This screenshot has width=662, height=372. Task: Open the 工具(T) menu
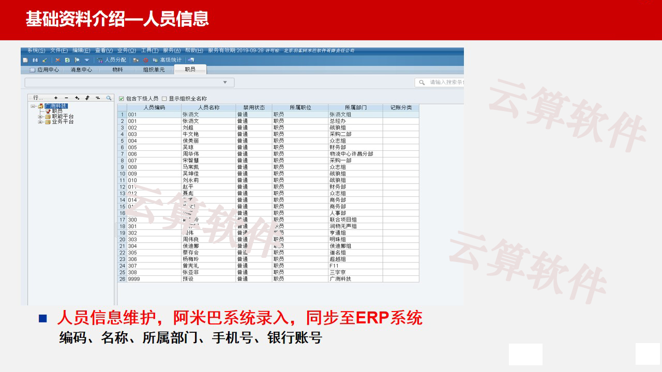tap(149, 51)
